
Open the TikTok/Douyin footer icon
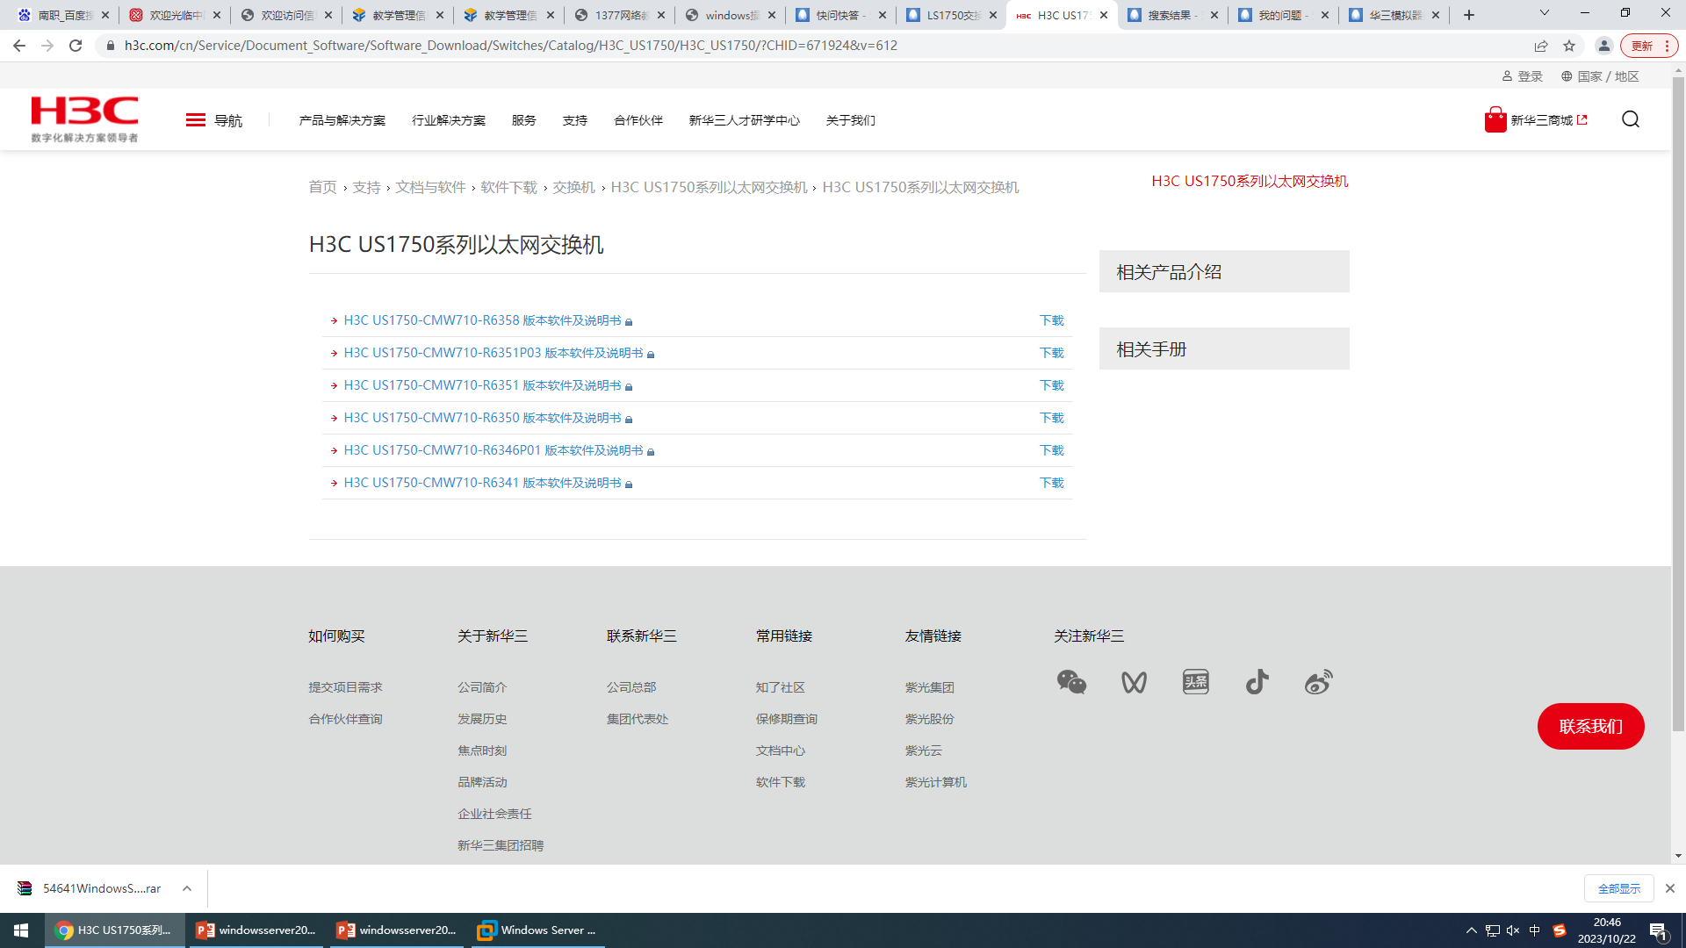click(x=1257, y=682)
